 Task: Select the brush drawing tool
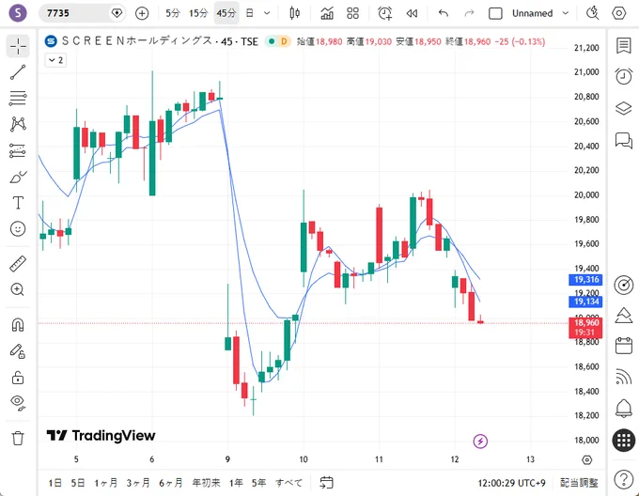(18, 178)
